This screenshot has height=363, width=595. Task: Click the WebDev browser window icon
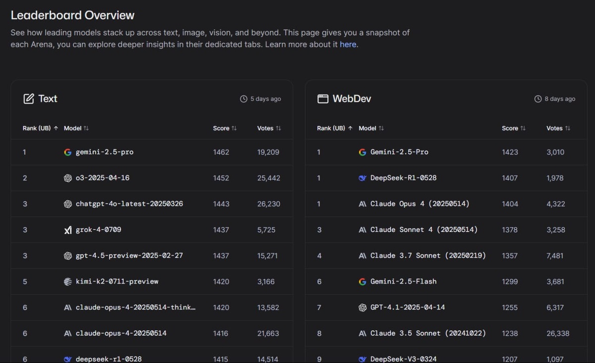(323, 99)
